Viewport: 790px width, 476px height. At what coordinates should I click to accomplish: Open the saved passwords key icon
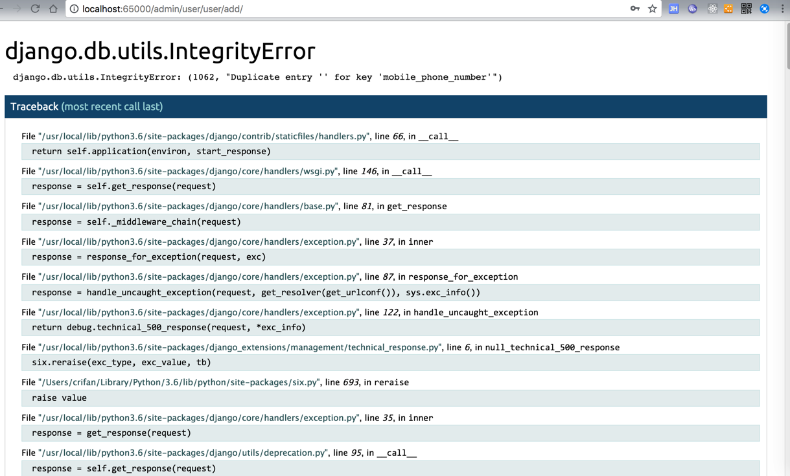tap(634, 8)
